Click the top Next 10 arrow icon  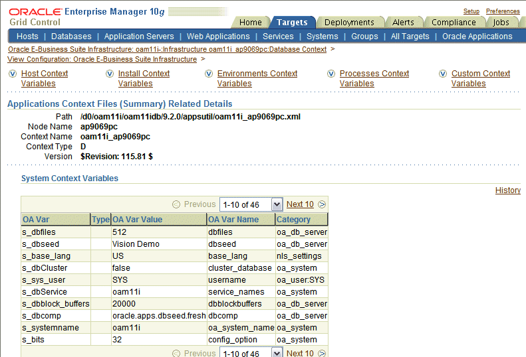click(x=322, y=204)
